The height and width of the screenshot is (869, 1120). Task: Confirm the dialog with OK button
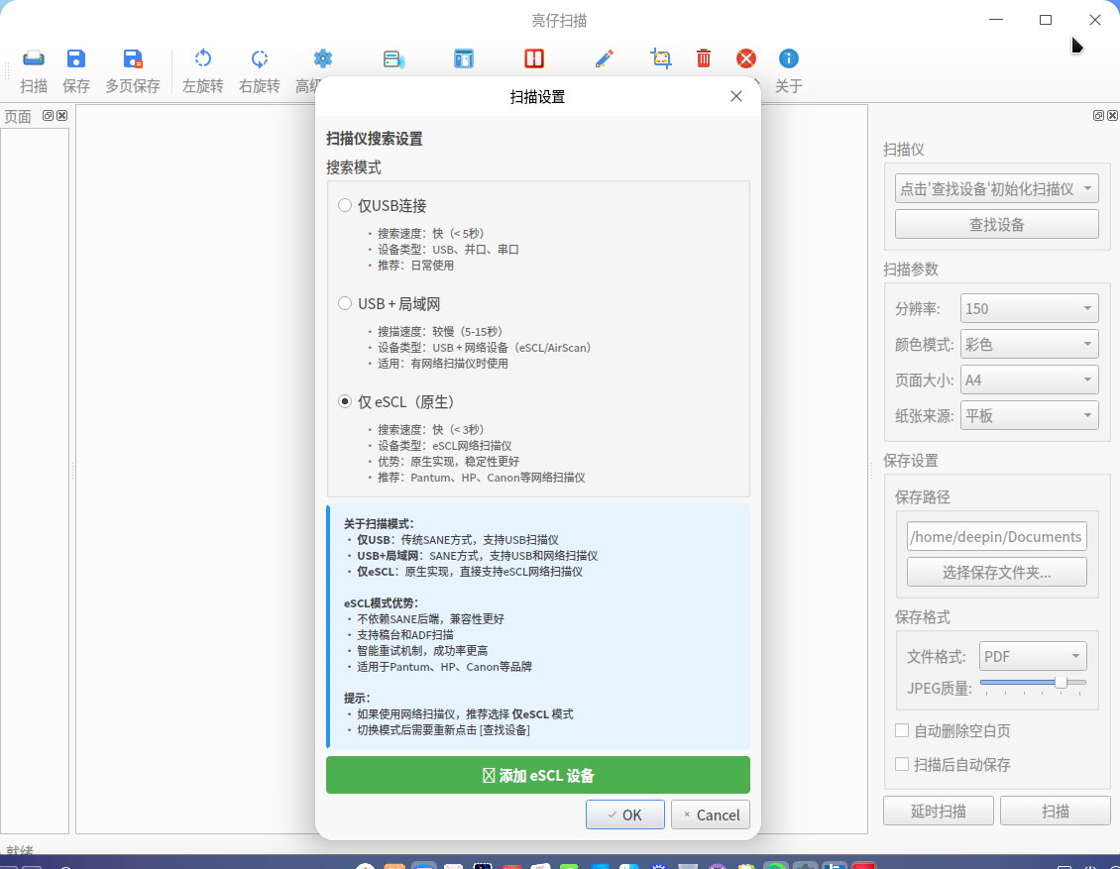click(x=625, y=815)
